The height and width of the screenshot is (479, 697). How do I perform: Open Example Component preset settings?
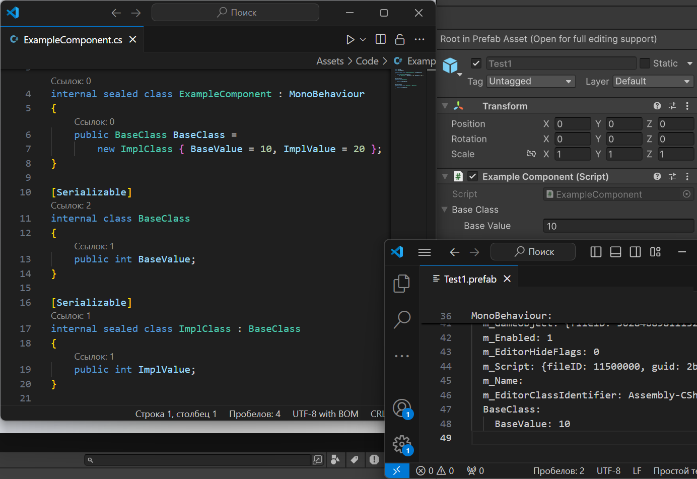point(672,176)
